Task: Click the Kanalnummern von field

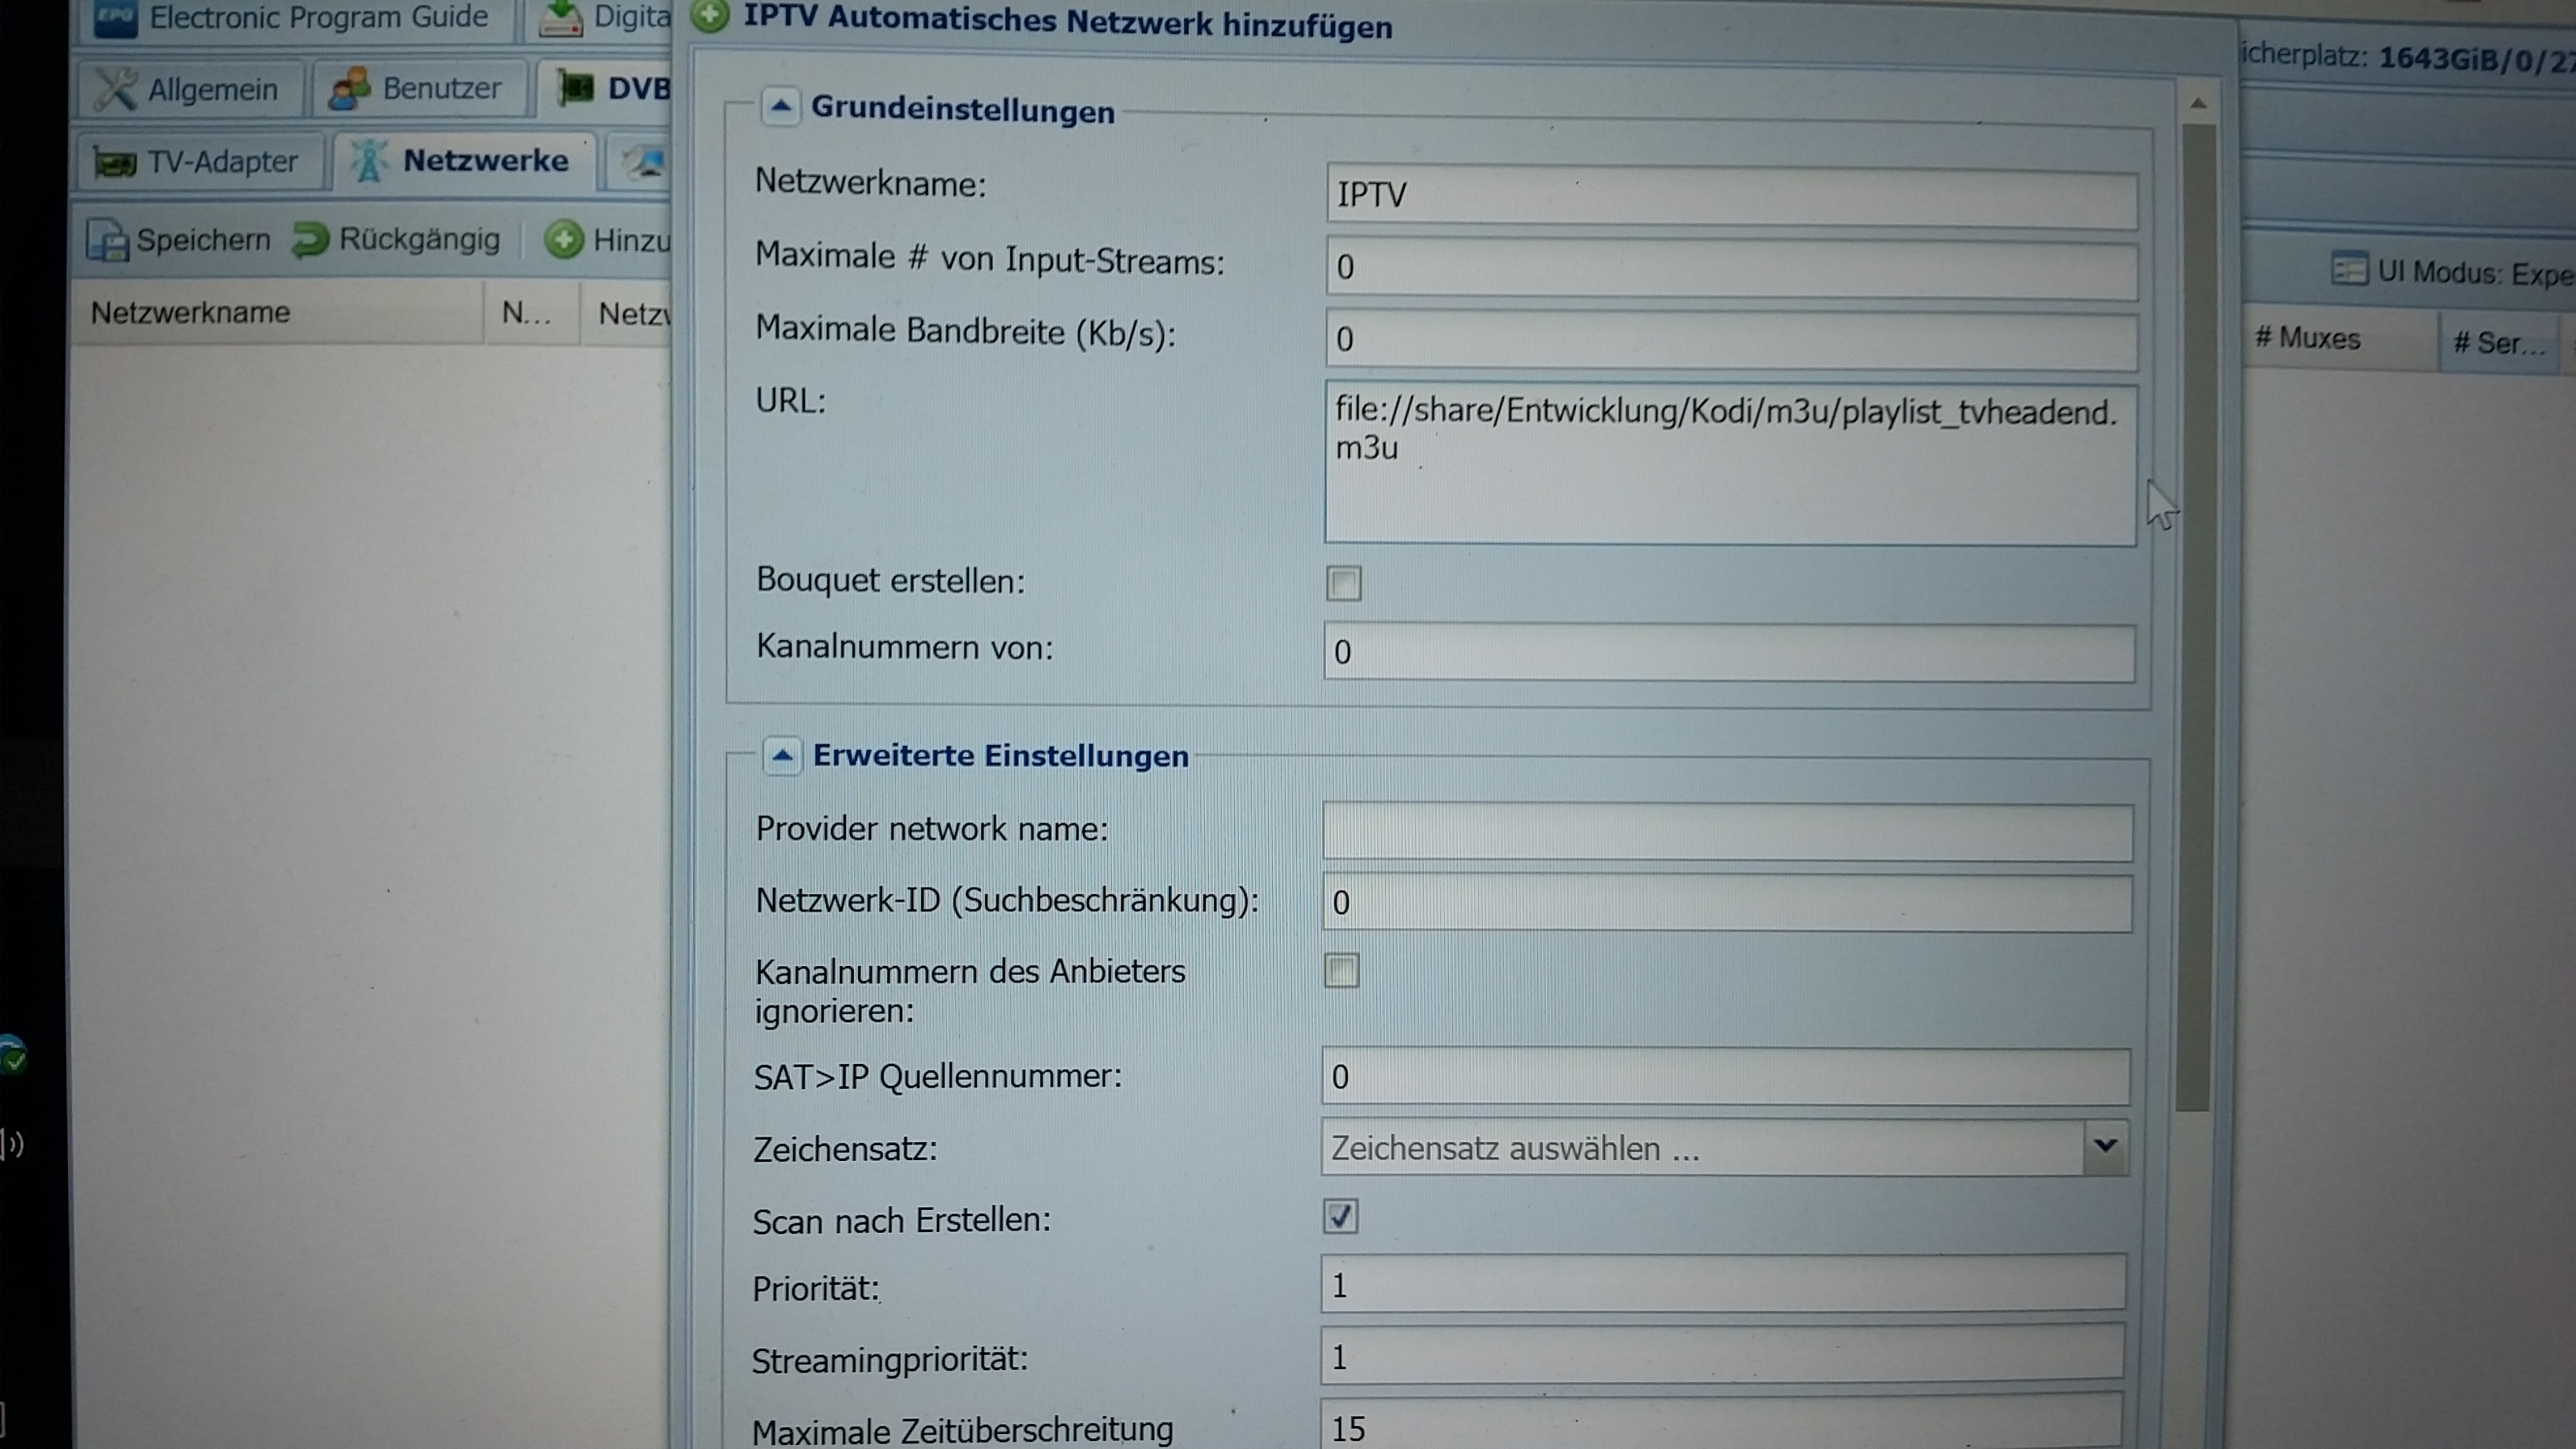Action: click(1729, 652)
